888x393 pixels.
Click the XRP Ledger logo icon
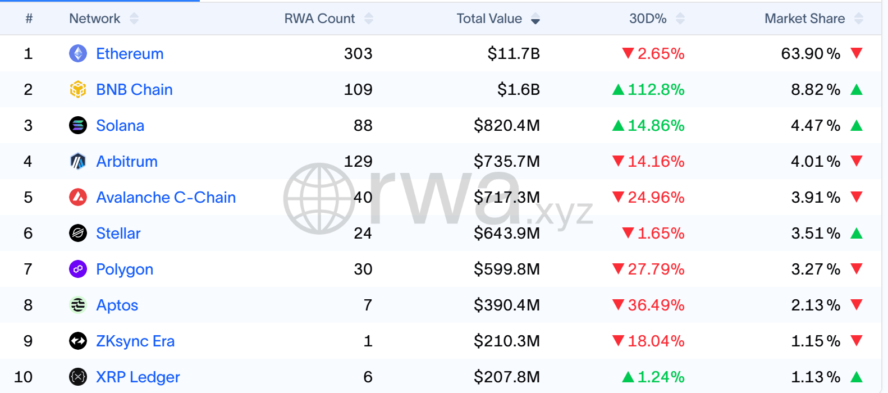click(x=78, y=377)
